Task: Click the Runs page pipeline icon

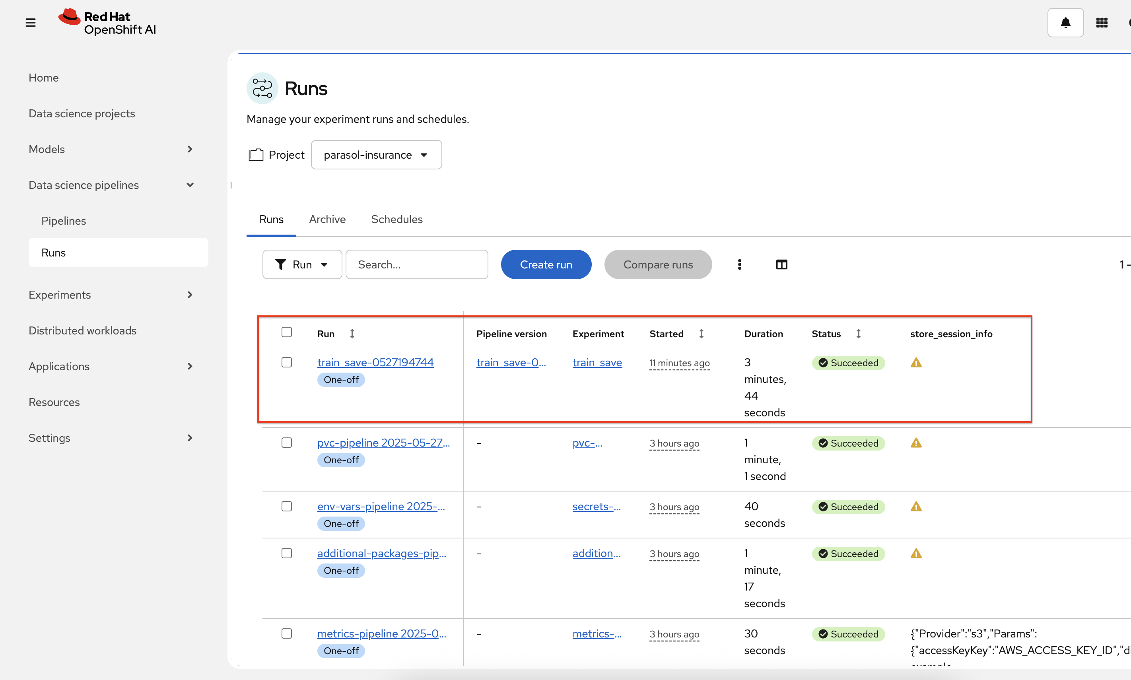Action: [262, 88]
